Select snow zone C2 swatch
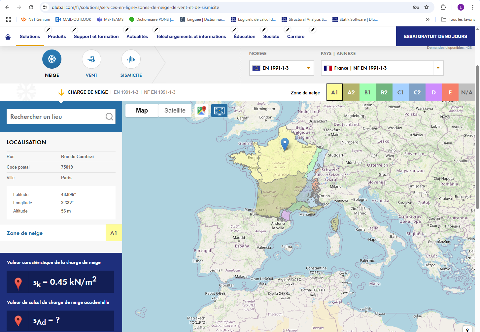Viewport: 480px width, 332px height. coord(417,92)
